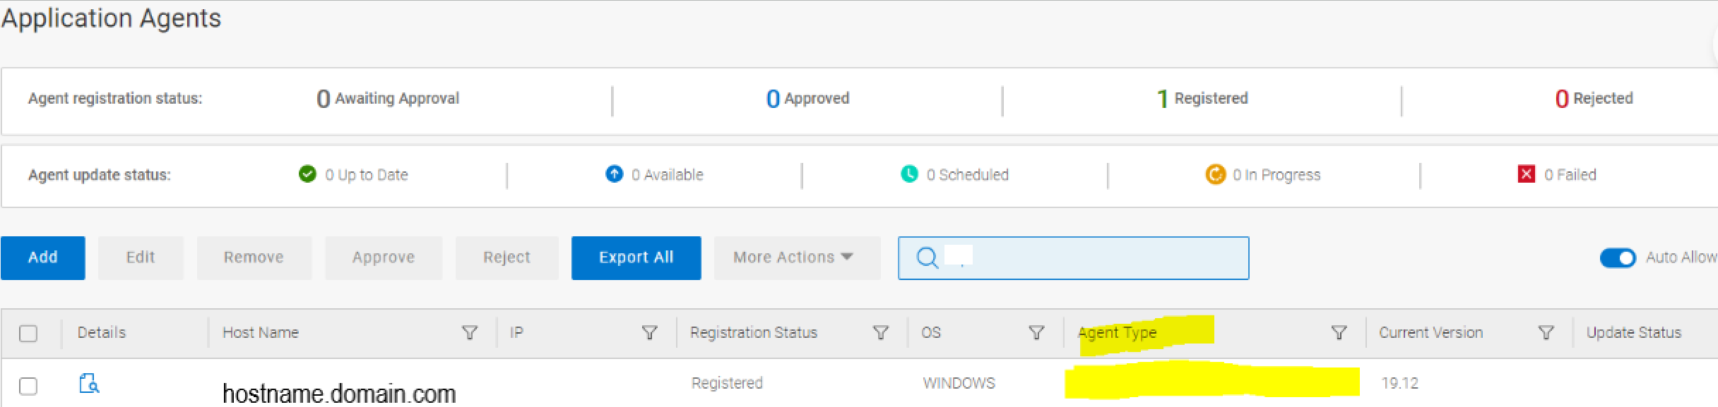This screenshot has width=1718, height=407.
Task: Click the orange In Progress status icon
Action: click(x=1215, y=174)
